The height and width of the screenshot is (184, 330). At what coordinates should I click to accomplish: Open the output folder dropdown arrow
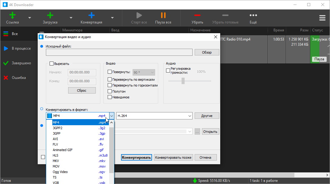[189, 132]
